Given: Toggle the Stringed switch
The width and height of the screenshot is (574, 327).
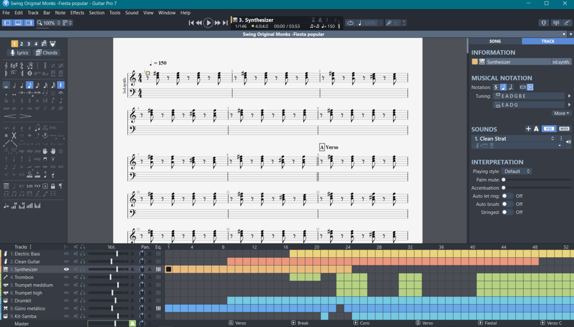Looking at the screenshot, I should pyautogui.click(x=507, y=212).
